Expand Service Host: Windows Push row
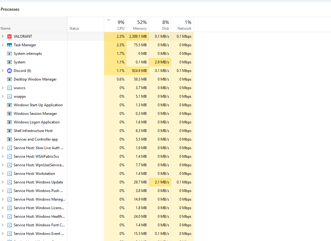 [x=2, y=191]
